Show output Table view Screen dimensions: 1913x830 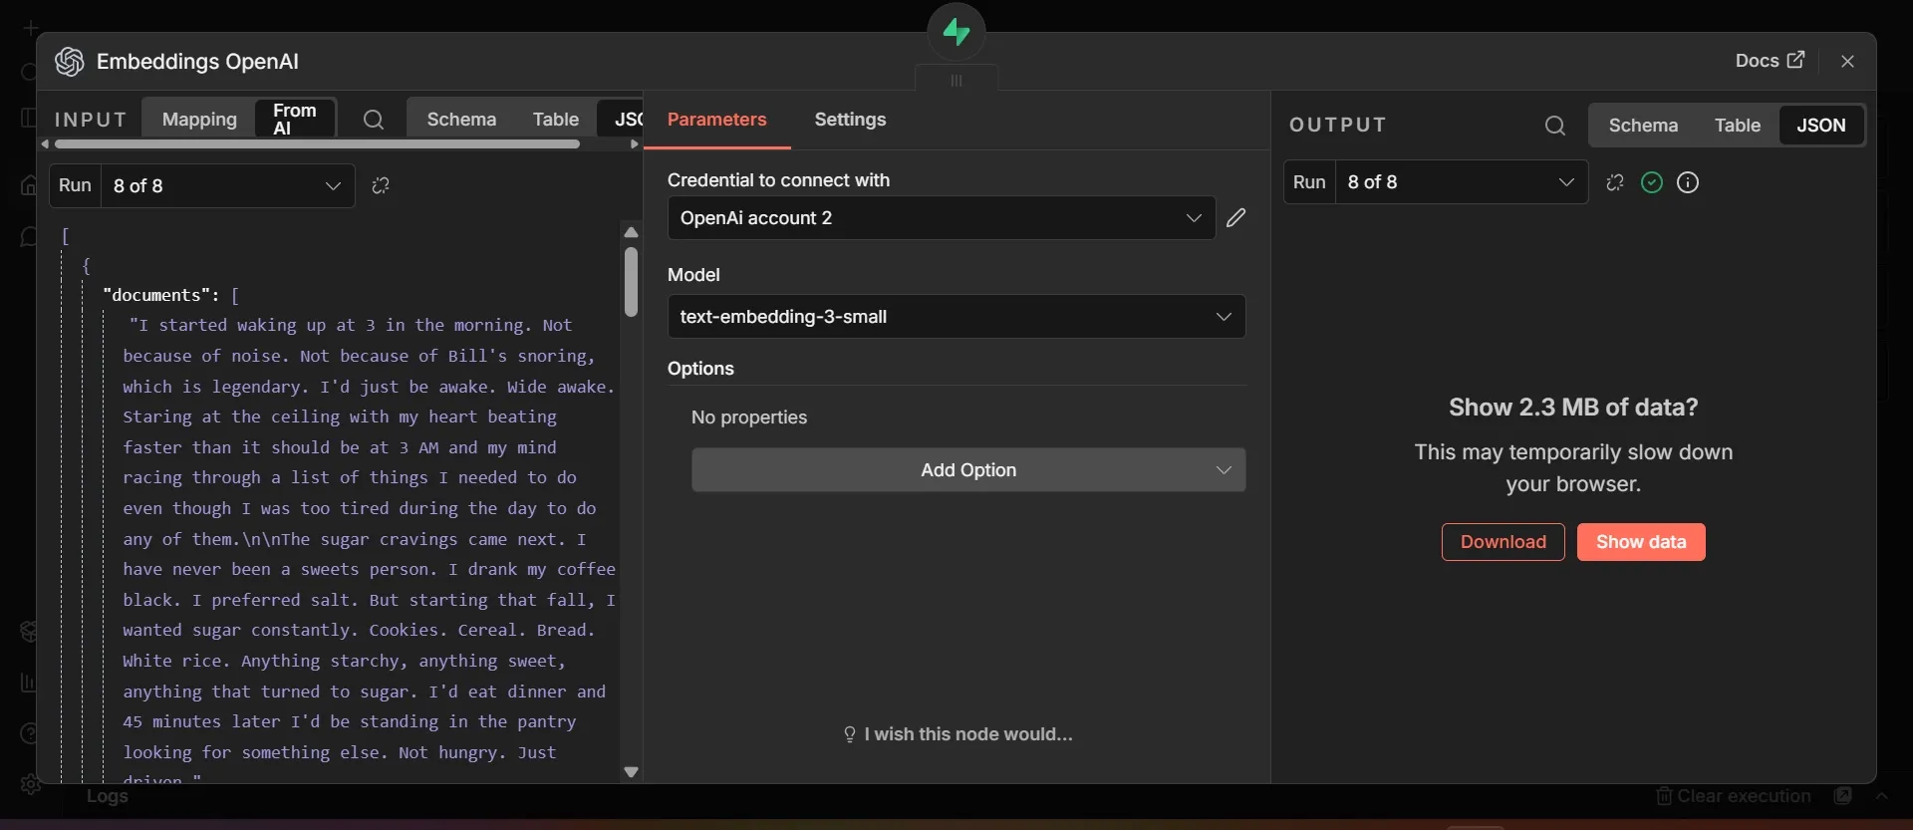point(1737,126)
